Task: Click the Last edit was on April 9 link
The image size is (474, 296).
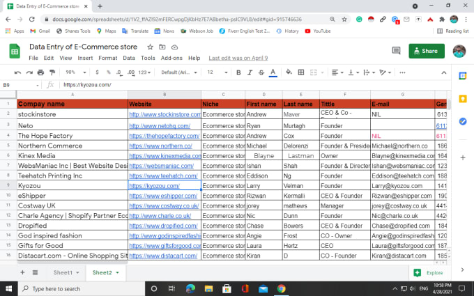Action: click(238, 58)
